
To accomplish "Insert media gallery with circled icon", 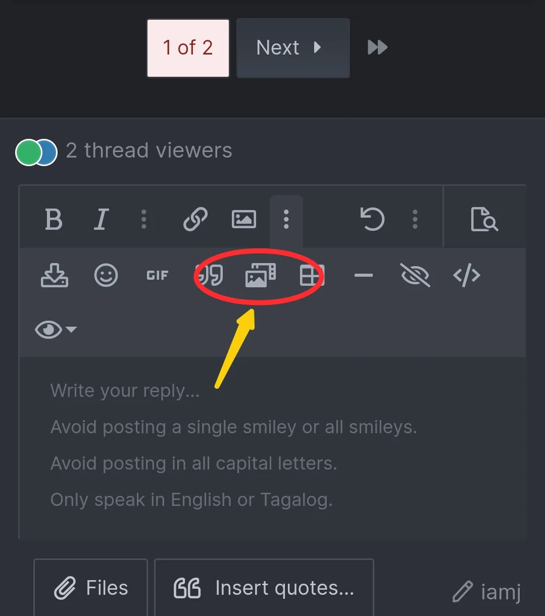I will [261, 275].
